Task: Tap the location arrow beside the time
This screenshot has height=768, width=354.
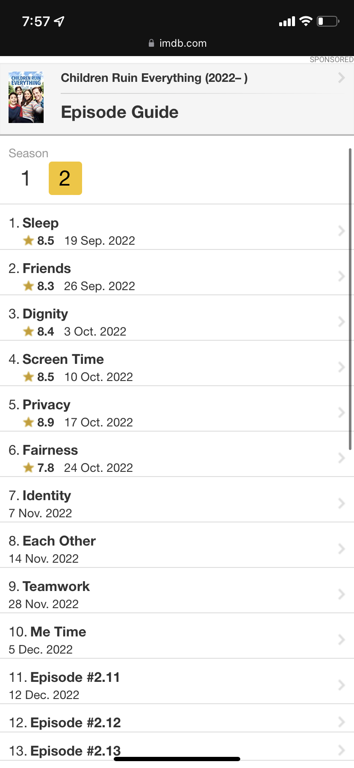Action: pyautogui.click(x=59, y=21)
